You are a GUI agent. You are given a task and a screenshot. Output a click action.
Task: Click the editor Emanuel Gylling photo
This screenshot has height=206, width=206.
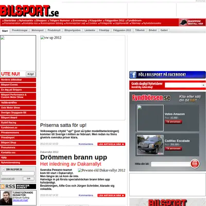[6, 198]
